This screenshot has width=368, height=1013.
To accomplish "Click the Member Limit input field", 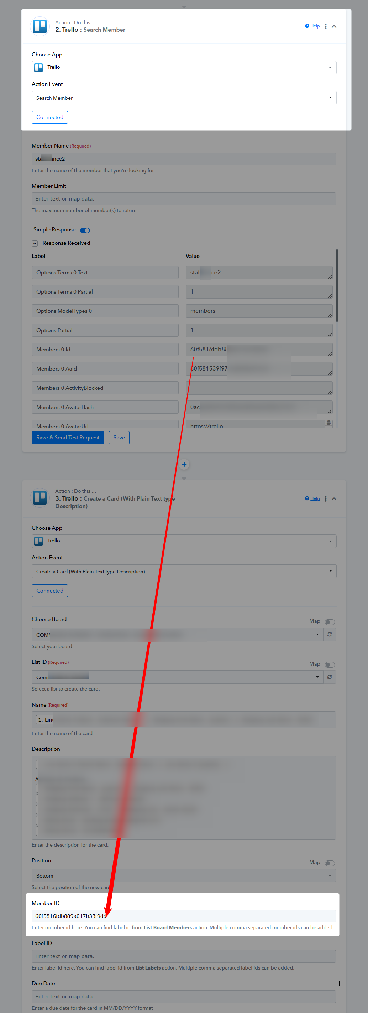I will 184,198.
